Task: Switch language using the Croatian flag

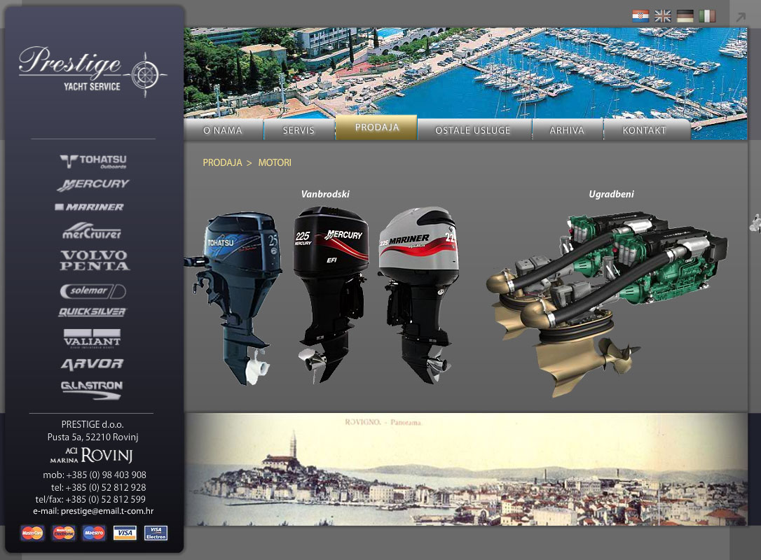Action: [x=640, y=16]
